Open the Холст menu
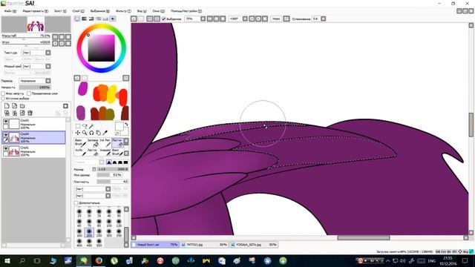Image resolution: width=475 pixels, height=267 pixels. pyautogui.click(x=60, y=11)
